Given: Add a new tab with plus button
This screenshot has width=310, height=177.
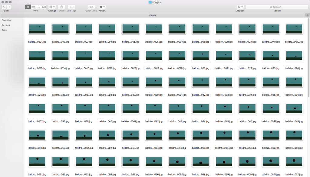Looking at the screenshot, I should click(x=307, y=15).
